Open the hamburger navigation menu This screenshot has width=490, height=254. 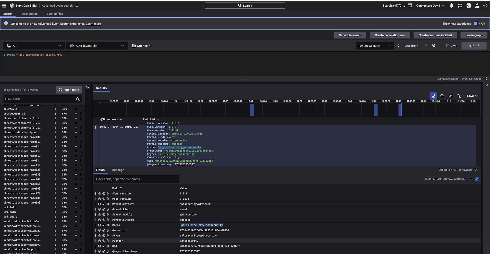(4, 6)
